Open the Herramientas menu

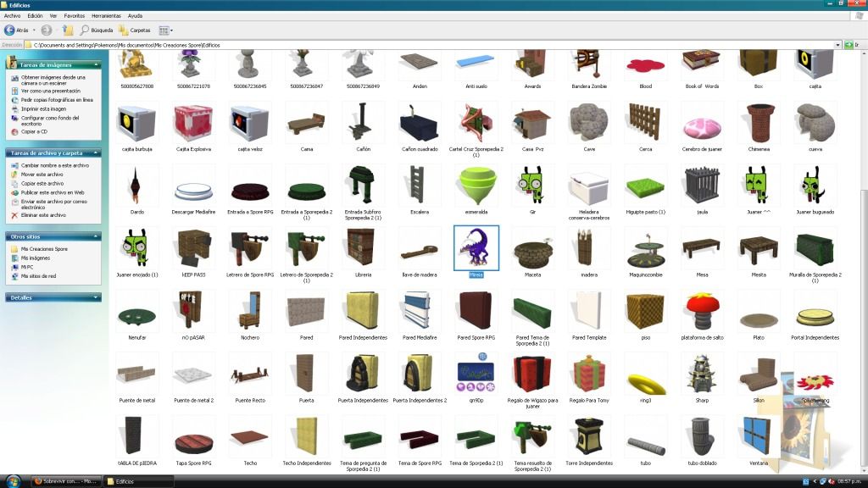point(106,16)
